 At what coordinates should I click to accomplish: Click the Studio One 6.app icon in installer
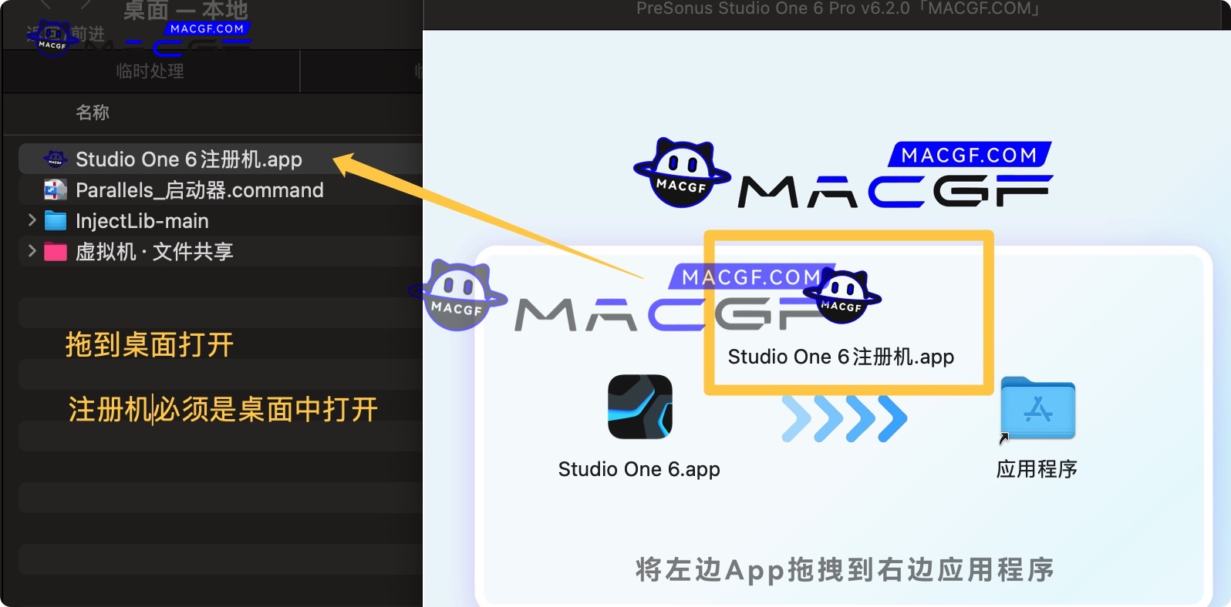click(639, 407)
